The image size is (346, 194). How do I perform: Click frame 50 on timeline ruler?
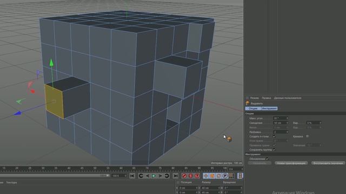point(95,168)
